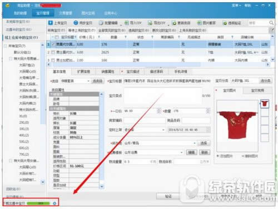Select 出售中的宝贝 in left sidebar
This screenshot has height=209, width=278.
coord(18,29)
